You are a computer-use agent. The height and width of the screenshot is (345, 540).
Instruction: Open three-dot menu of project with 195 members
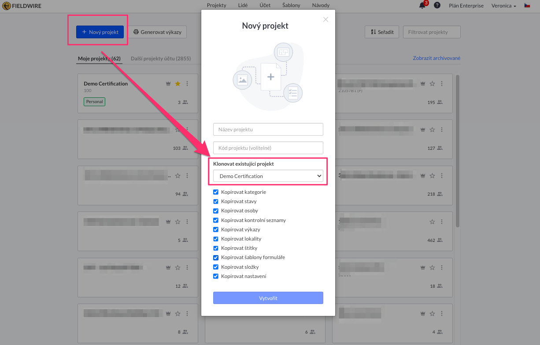[x=442, y=84]
